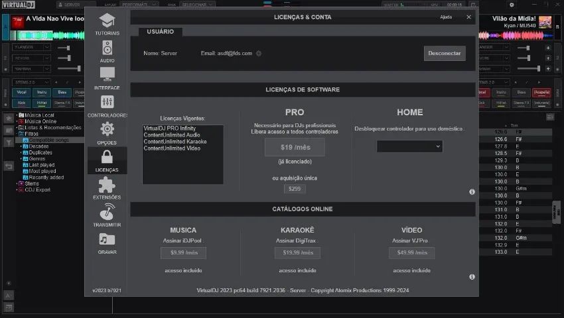The width and height of the screenshot is (564, 318).
Task: Select VirtualDJ PRO Infinity license entry
Action: pyautogui.click(x=169, y=129)
